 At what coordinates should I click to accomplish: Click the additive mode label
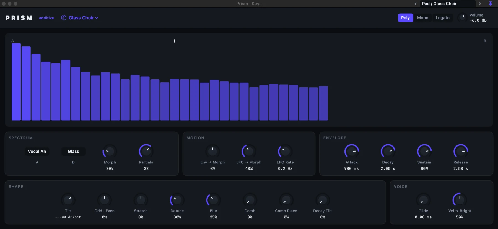point(46,18)
